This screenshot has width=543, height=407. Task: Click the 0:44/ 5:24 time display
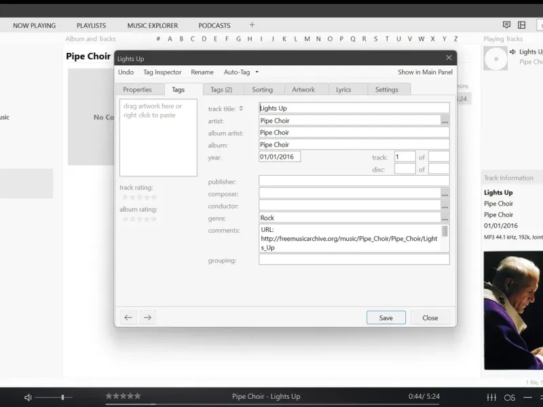(x=424, y=397)
